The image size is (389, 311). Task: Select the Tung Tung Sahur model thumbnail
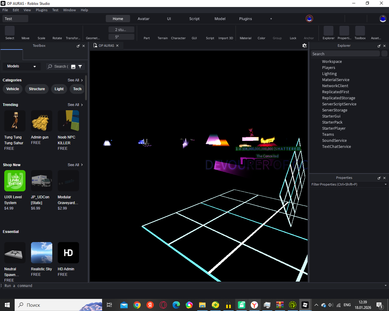point(15,121)
